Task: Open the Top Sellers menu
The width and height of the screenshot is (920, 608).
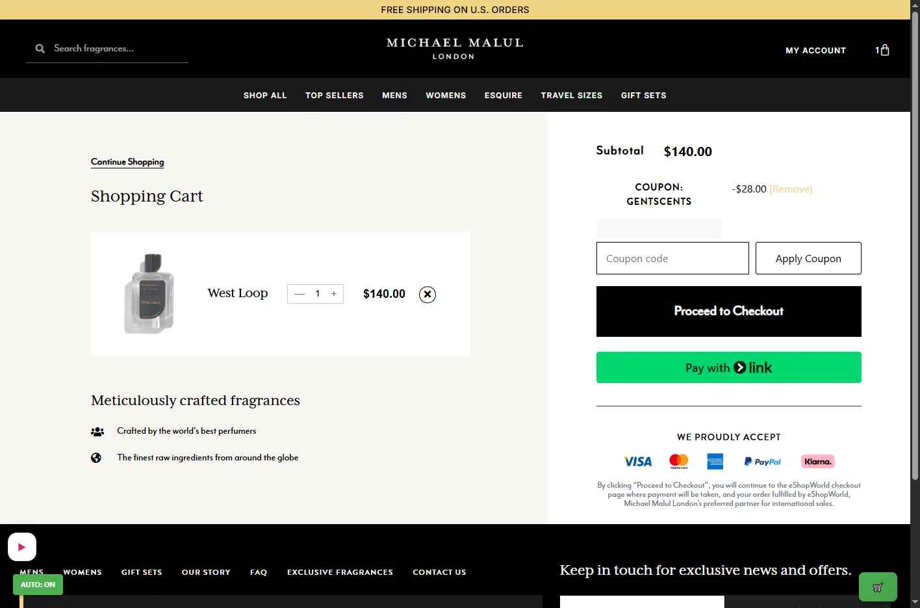Action: (x=335, y=96)
